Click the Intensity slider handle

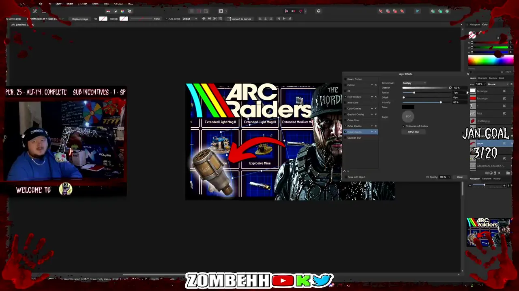tap(441, 102)
